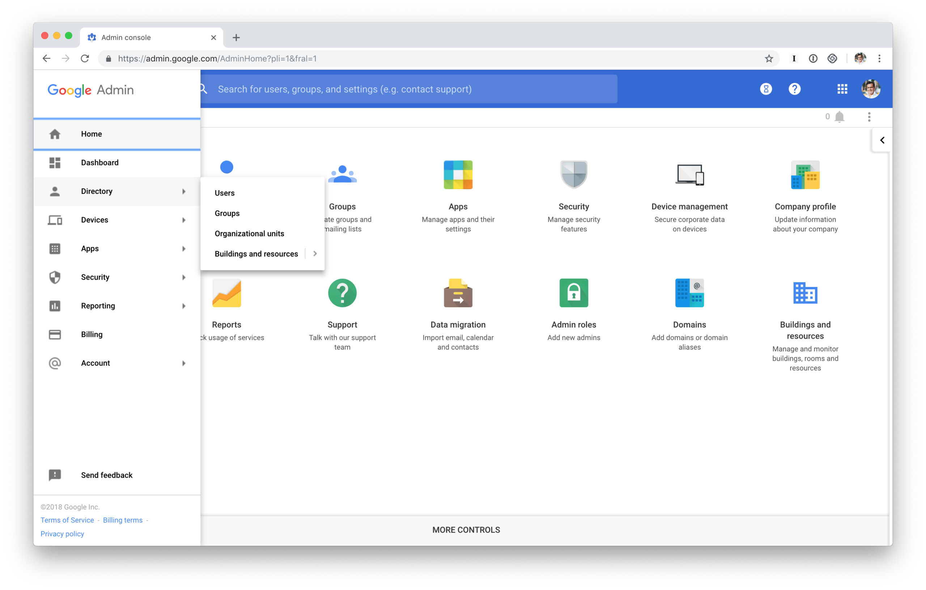Click the Billing credit card icon

click(x=55, y=335)
